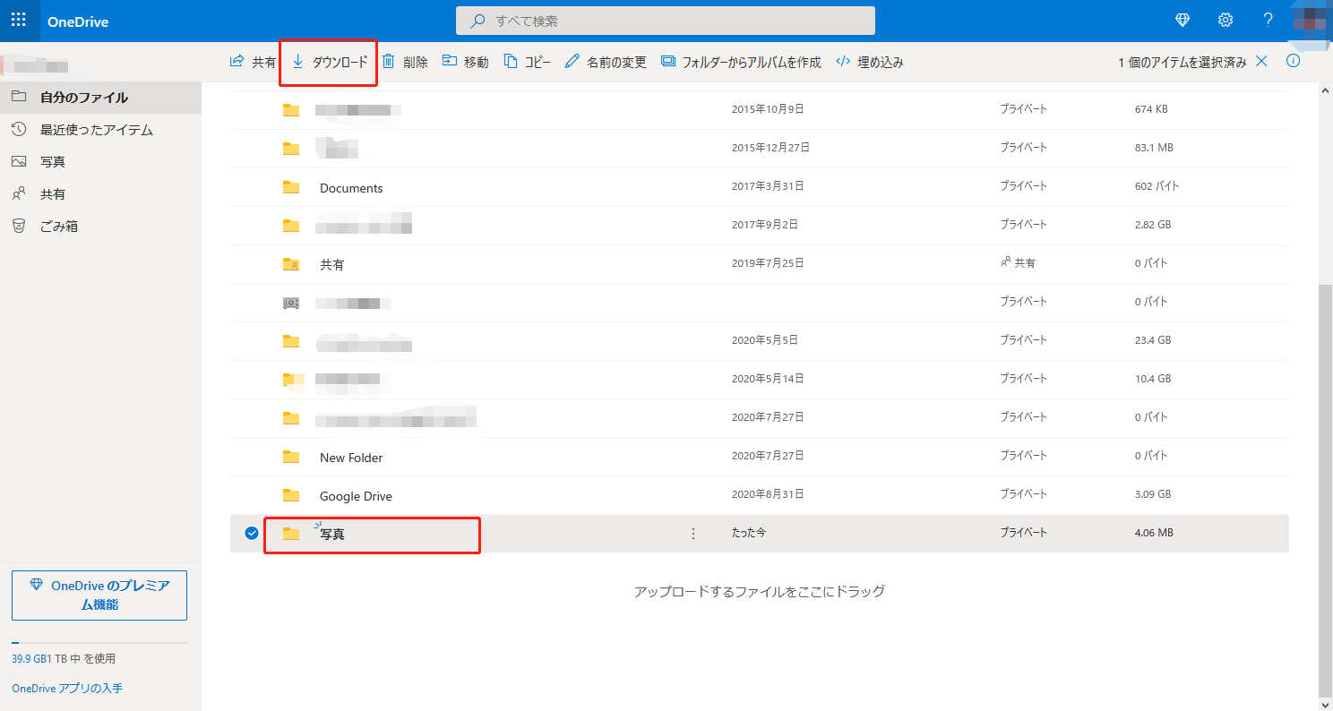This screenshot has width=1333, height=711.
Task: Click the file list vertical scrollbar
Action: [1326, 490]
